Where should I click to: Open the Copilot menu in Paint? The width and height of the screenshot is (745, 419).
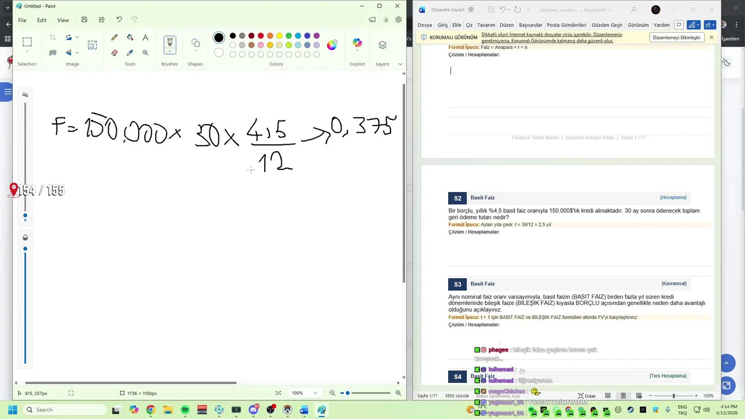tap(357, 44)
